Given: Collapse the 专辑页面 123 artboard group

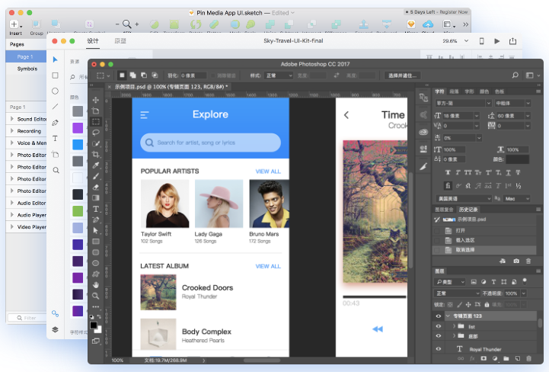Looking at the screenshot, I should tap(448, 316).
